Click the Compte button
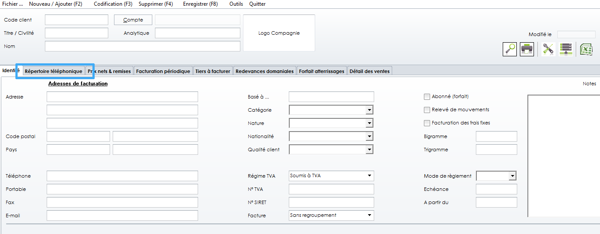 point(133,20)
